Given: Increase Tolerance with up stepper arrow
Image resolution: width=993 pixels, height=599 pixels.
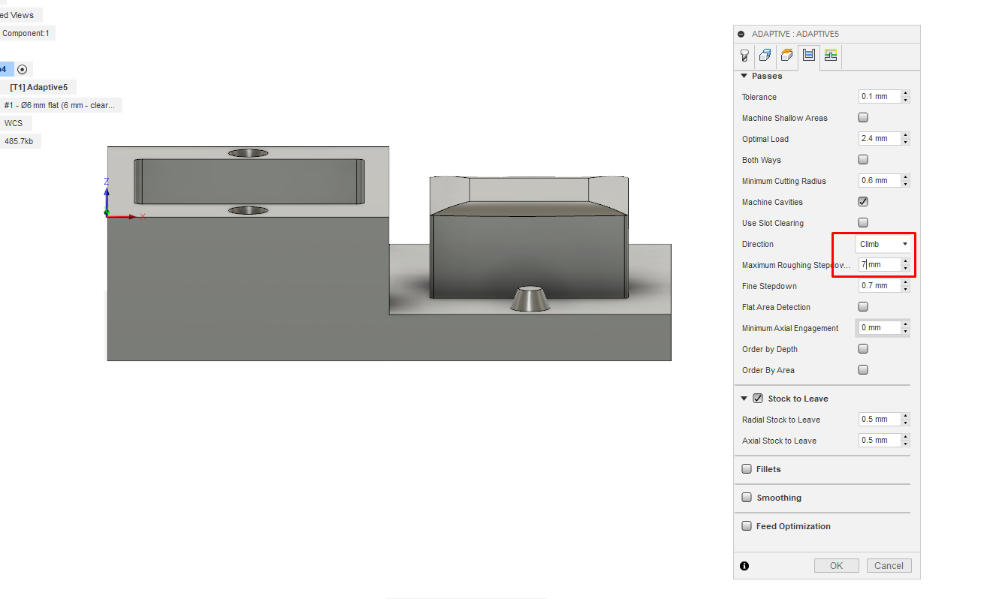Looking at the screenshot, I should point(906,94).
